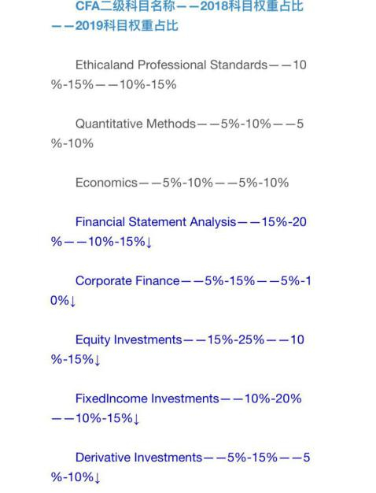Click the Economics 5%-10% line
This screenshot has width=376, height=493.
182,183
